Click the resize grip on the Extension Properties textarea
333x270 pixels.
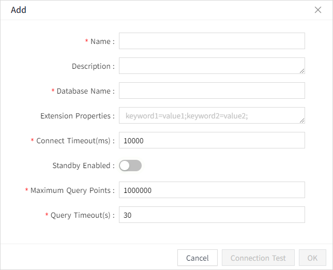tap(301, 120)
